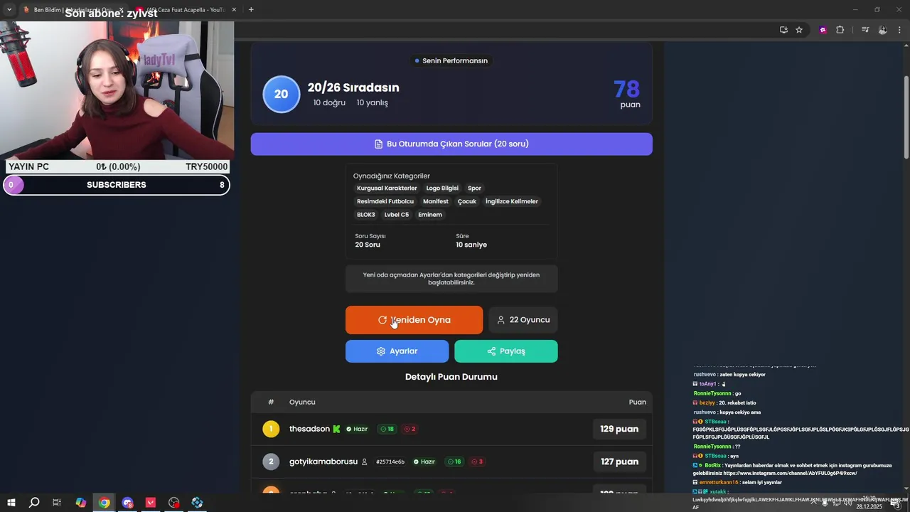Open the red Valorant taskbar icon

coord(151,503)
